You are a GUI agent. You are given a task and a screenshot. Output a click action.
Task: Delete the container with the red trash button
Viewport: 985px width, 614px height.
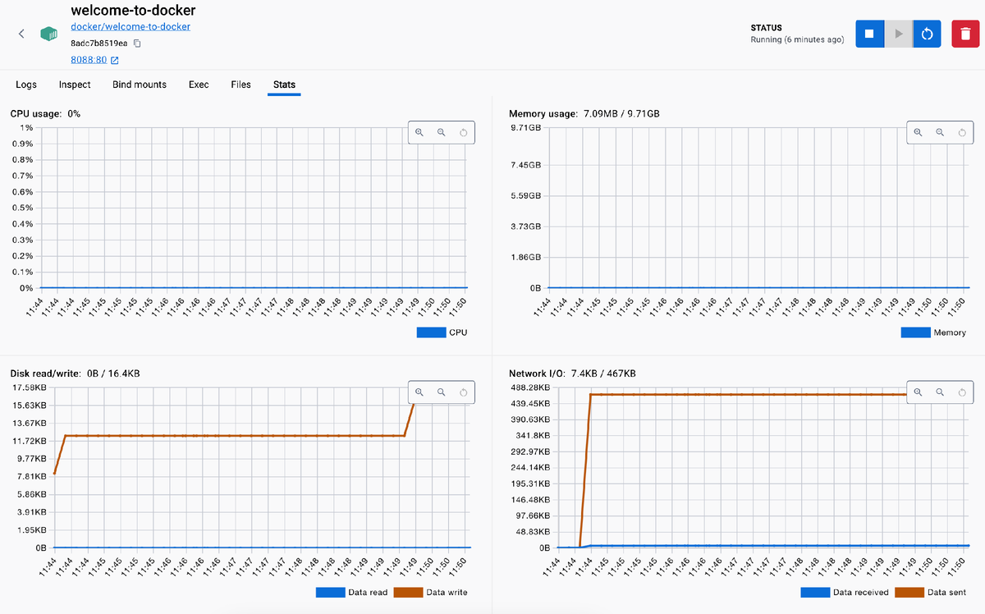964,34
